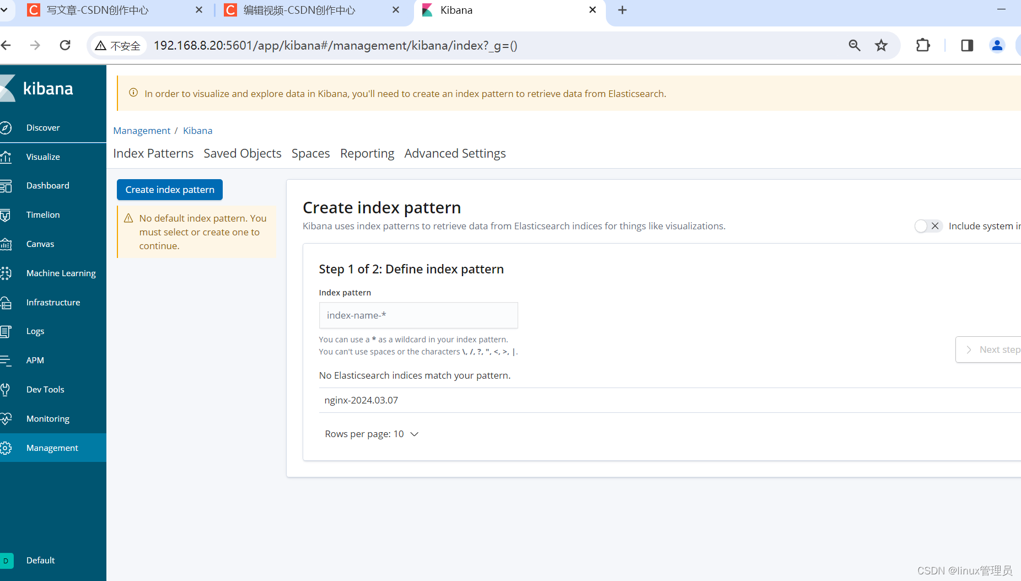This screenshot has width=1021, height=581.
Task: Click the Infrastructure sidebar label
Action: pyautogui.click(x=53, y=303)
